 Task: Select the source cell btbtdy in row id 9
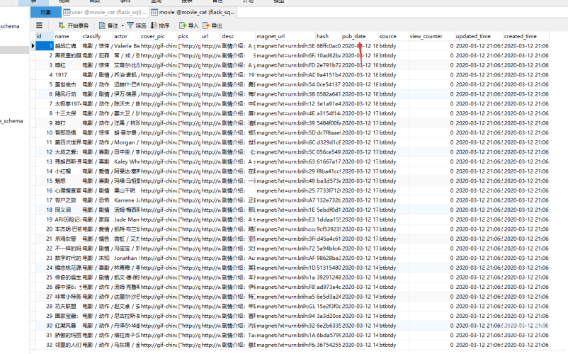pos(393,123)
